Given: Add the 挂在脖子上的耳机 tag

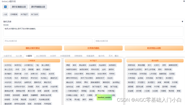Looking at the screenshot, I should coord(135,69).
